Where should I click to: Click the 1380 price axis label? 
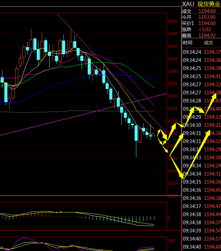click(172, 21)
